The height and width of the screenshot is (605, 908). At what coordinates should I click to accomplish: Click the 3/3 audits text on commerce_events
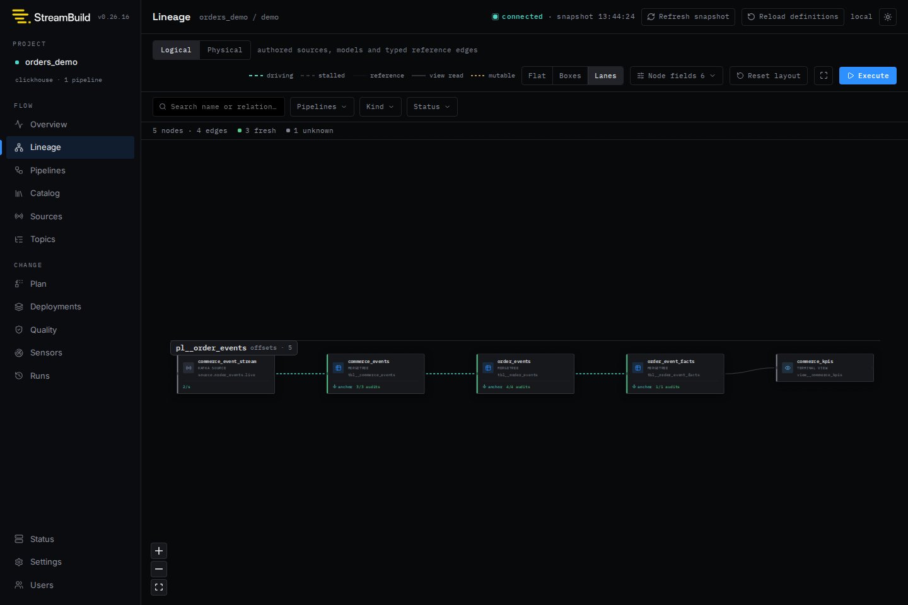[x=368, y=387]
